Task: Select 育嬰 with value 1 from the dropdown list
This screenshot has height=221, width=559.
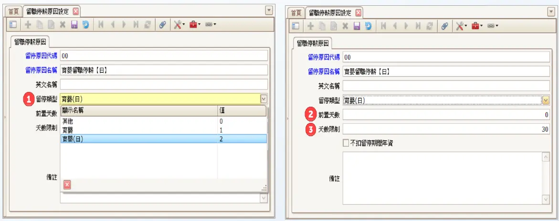Action: pos(138,130)
